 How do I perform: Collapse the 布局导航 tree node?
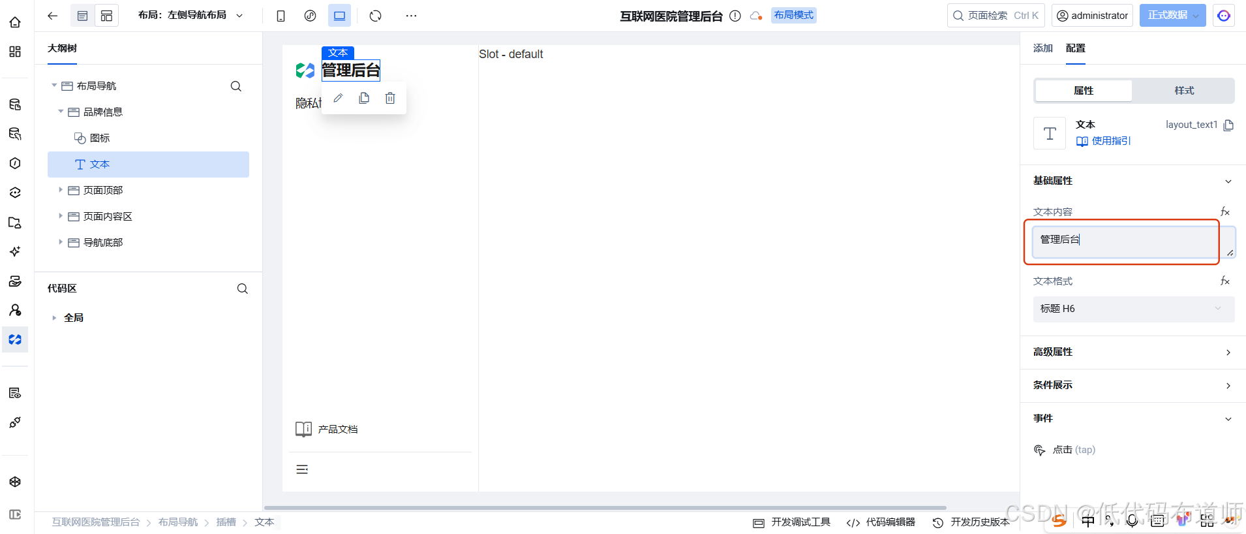click(54, 86)
